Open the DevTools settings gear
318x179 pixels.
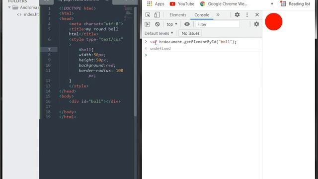coord(237,14)
